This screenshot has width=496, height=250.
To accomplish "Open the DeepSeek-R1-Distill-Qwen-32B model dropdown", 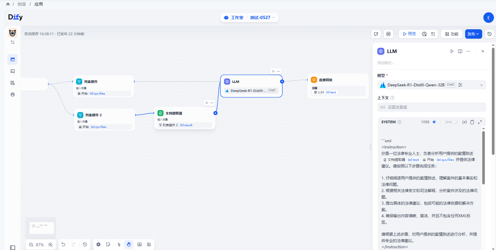I will (x=432, y=85).
